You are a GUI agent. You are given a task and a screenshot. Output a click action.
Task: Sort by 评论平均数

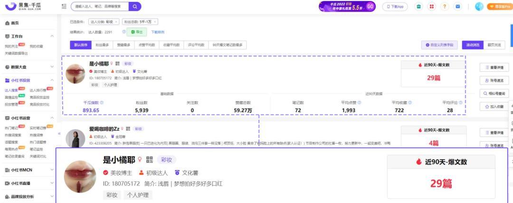196,45
